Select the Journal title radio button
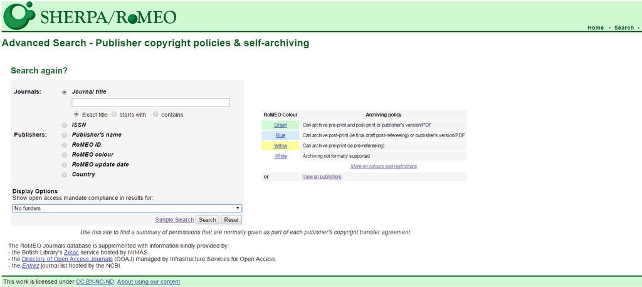This screenshot has height=287, width=642. pos(65,92)
